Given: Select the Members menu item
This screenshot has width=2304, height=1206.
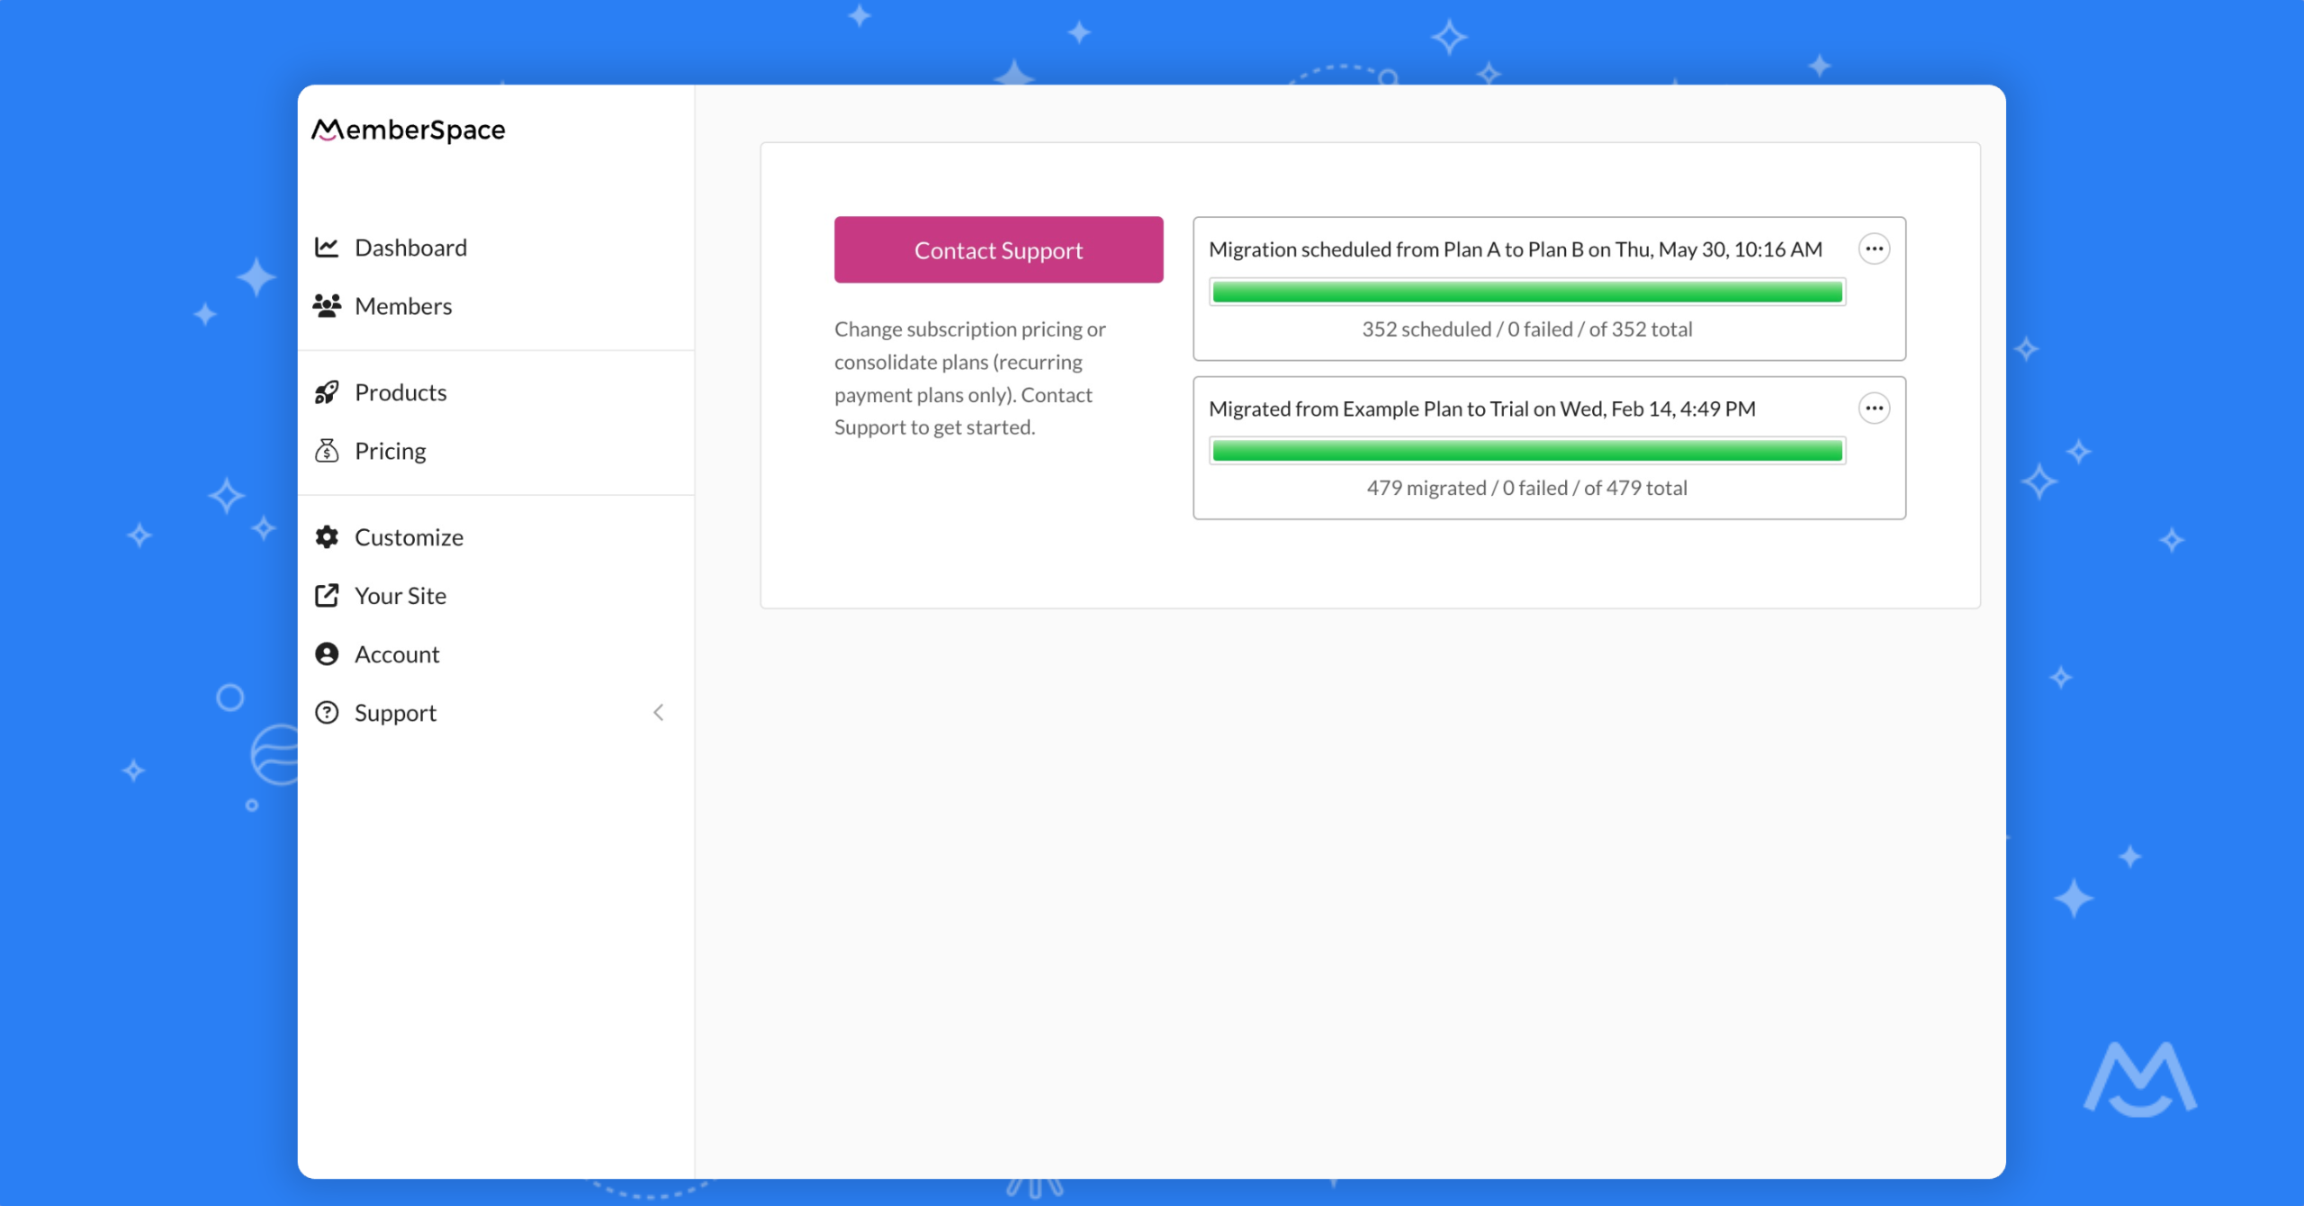Looking at the screenshot, I should pos(403,305).
